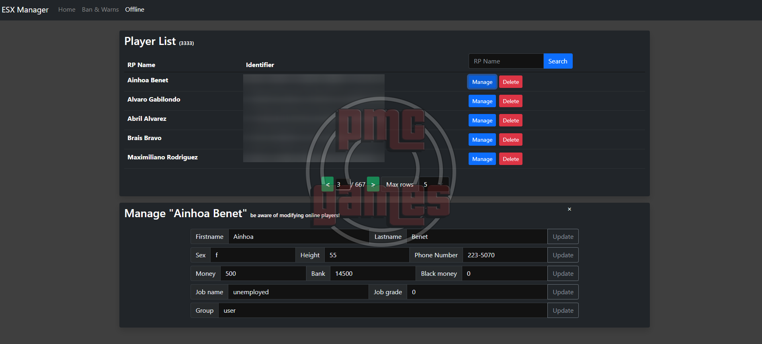
Task: Manage player Maximiliano Rodriguez
Action: pyautogui.click(x=482, y=159)
